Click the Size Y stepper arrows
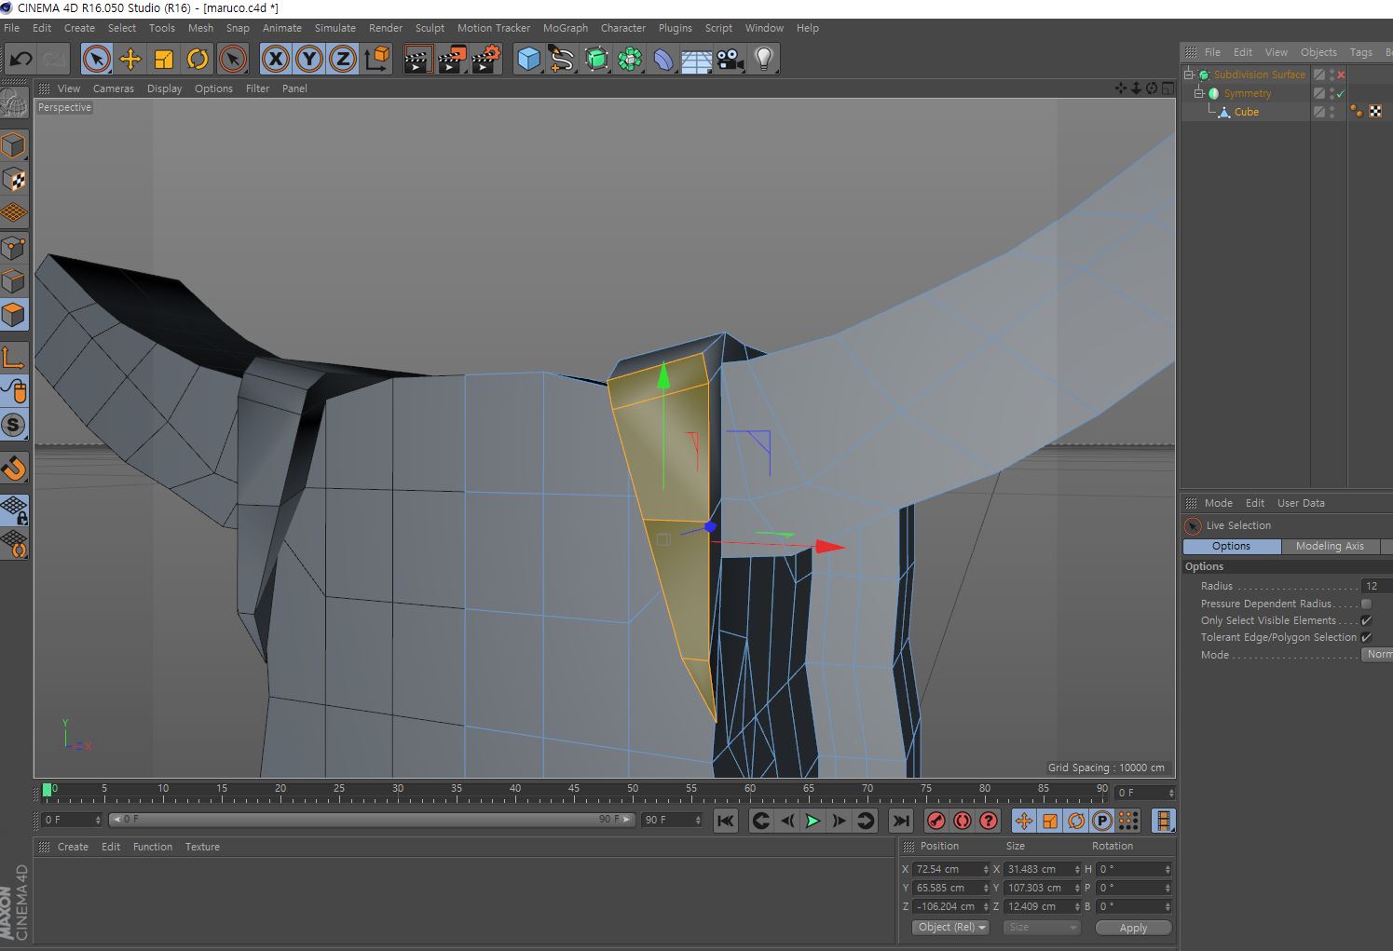Screen dimensions: 1393x951 pos(1077,888)
